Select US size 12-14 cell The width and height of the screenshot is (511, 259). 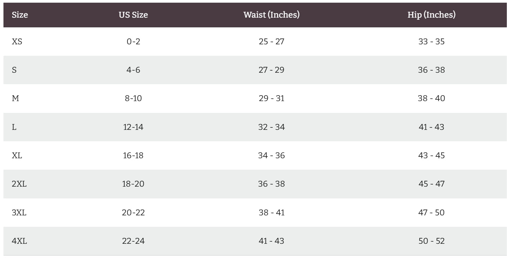click(133, 127)
